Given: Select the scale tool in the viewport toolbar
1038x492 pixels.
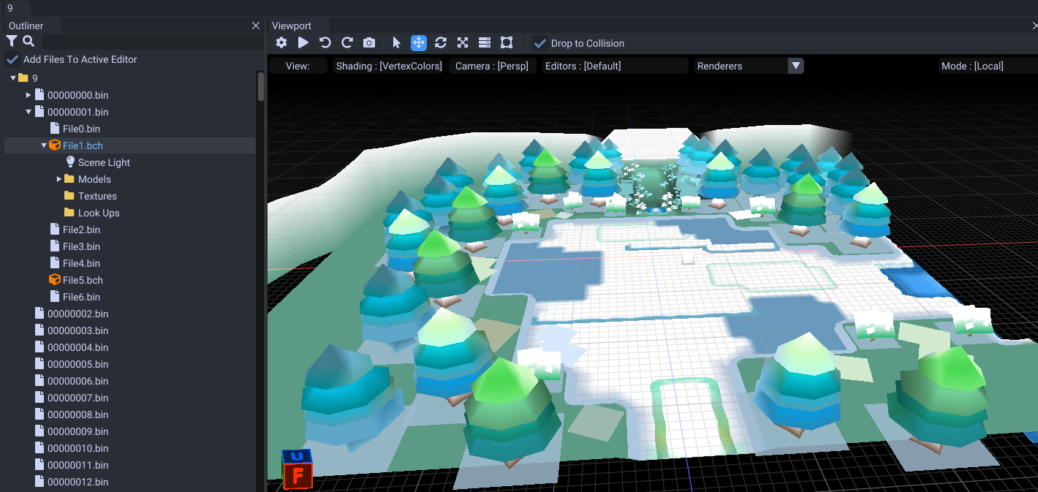Looking at the screenshot, I should click(x=462, y=42).
